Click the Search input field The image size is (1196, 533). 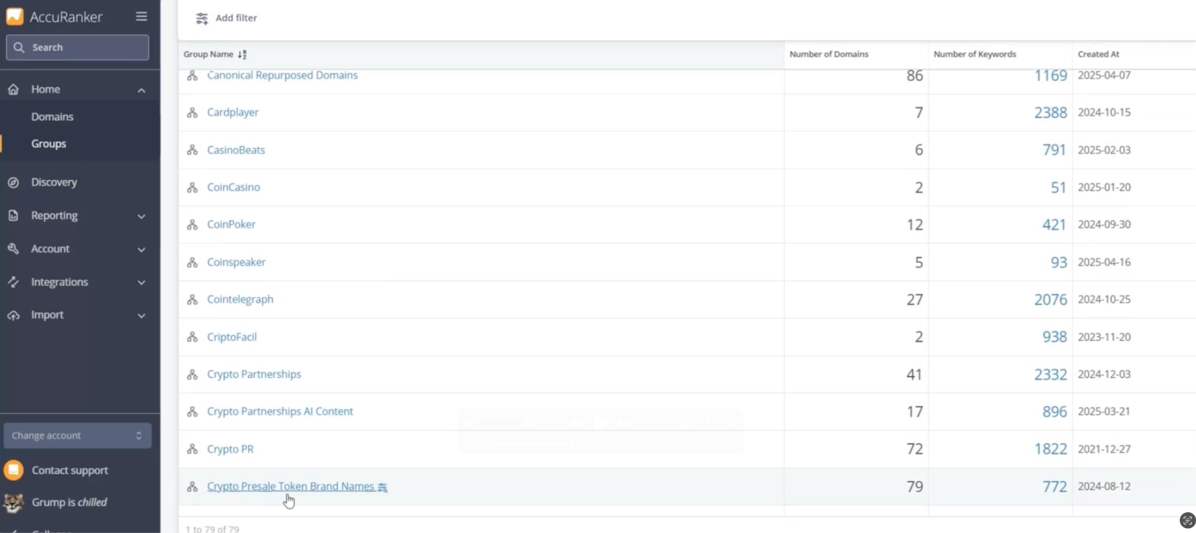click(78, 47)
